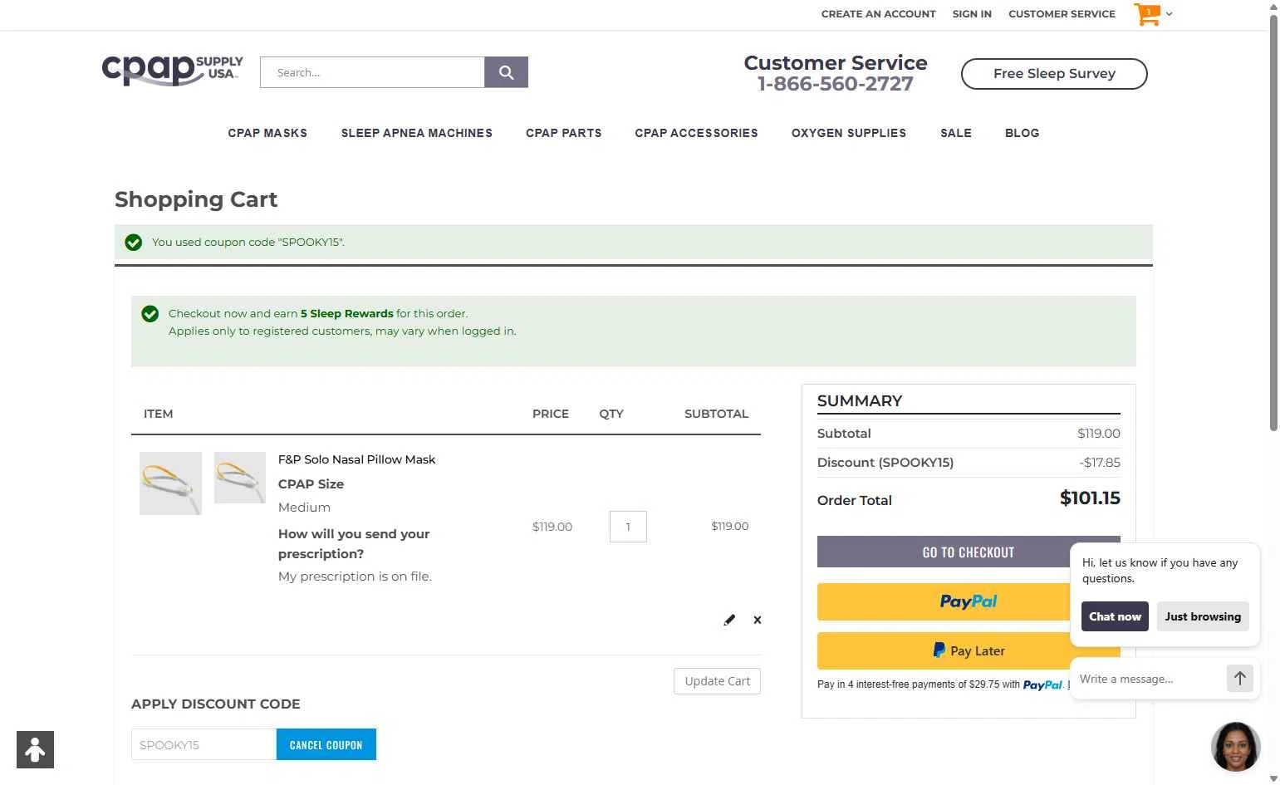Click the page vertical scrollbar
This screenshot has height=785, width=1280.
[x=1273, y=224]
